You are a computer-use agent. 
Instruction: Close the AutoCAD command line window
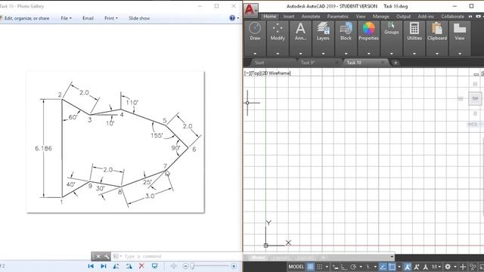tap(98, 256)
